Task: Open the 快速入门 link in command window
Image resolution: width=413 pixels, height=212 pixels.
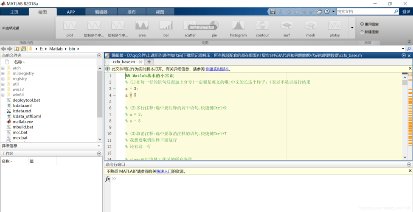Action: [164, 171]
